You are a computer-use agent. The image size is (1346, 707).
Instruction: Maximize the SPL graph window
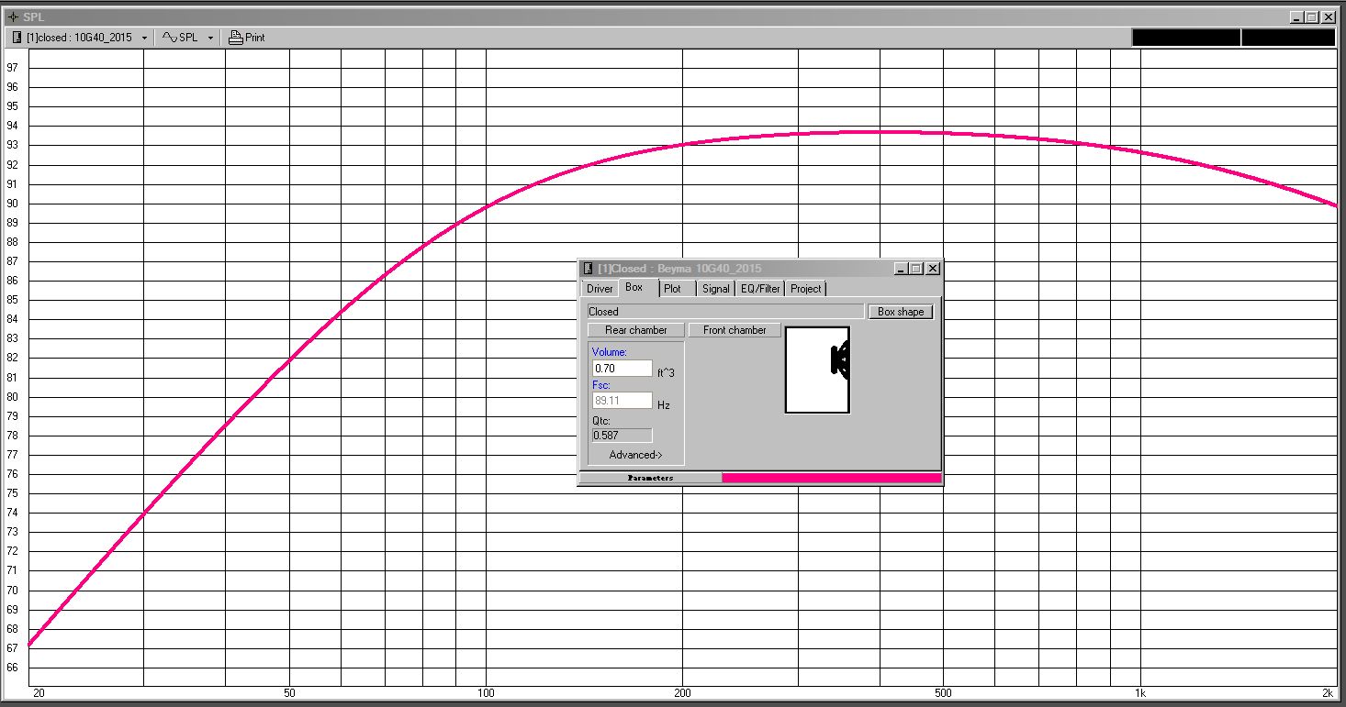[1310, 17]
